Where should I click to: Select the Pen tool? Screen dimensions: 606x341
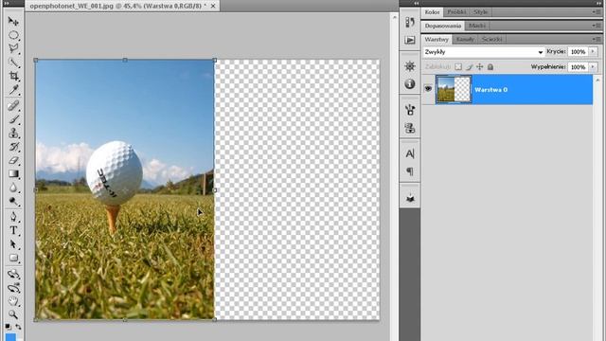click(13, 217)
